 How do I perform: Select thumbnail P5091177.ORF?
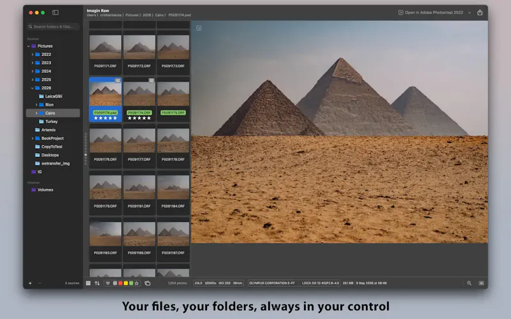(139, 146)
